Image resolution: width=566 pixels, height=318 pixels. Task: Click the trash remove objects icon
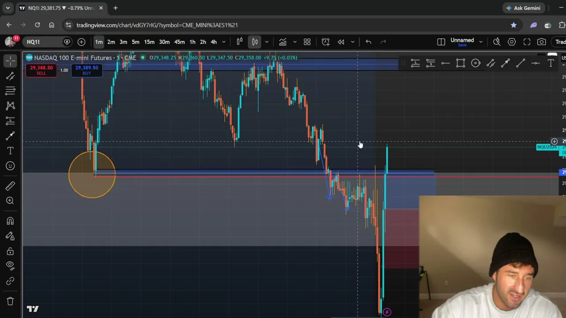coord(10,301)
